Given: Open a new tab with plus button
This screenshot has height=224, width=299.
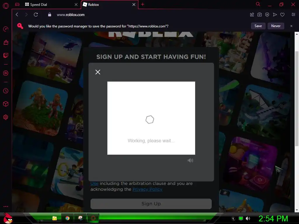Looking at the screenshot, I should [x=142, y=4].
